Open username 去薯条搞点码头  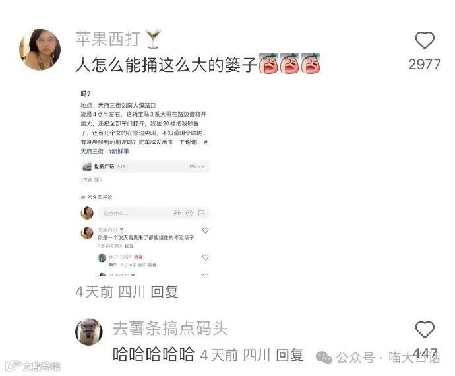pos(170,329)
